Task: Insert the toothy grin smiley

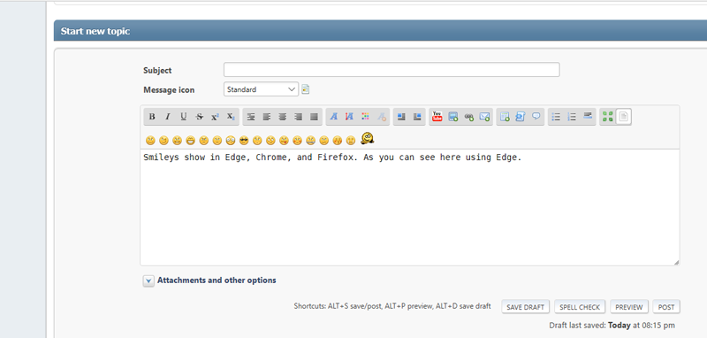Action: coord(190,141)
